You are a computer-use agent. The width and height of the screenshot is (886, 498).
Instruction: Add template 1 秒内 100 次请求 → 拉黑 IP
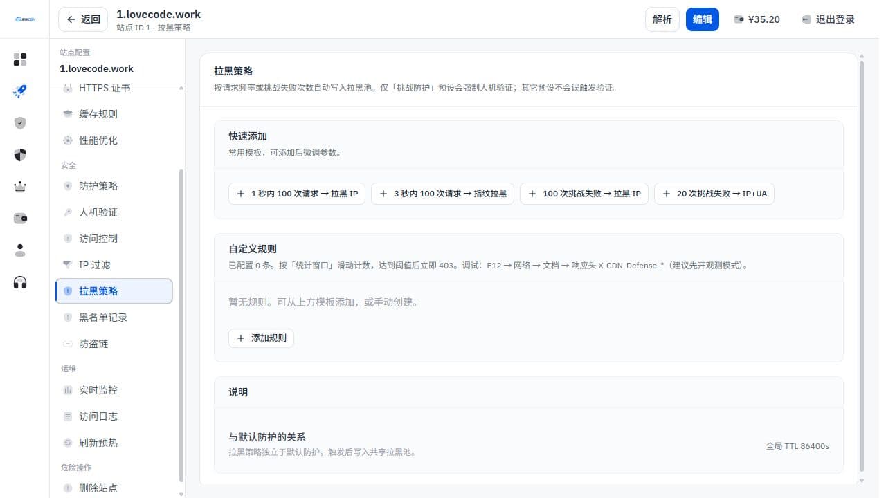[297, 194]
